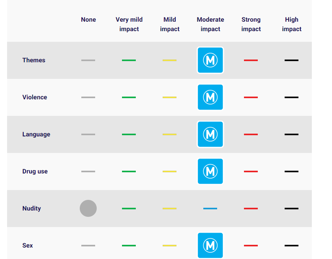Image resolution: width=332 pixels, height=259 pixels.
Task: Click the grey None dash for Sex
Action: pyautogui.click(x=88, y=246)
